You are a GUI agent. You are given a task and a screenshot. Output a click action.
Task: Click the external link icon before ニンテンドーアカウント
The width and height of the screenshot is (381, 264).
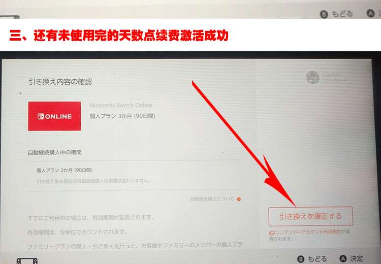271,233
